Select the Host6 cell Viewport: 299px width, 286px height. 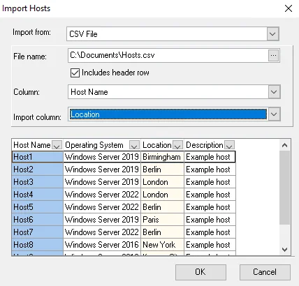(x=38, y=220)
